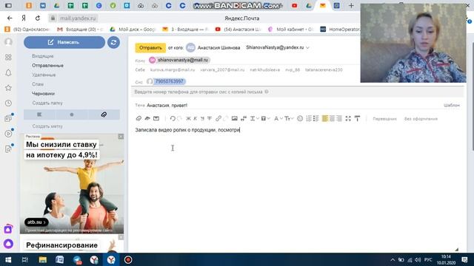Click the Создать папку link
Screen dimensions: 474x266
click(47, 103)
